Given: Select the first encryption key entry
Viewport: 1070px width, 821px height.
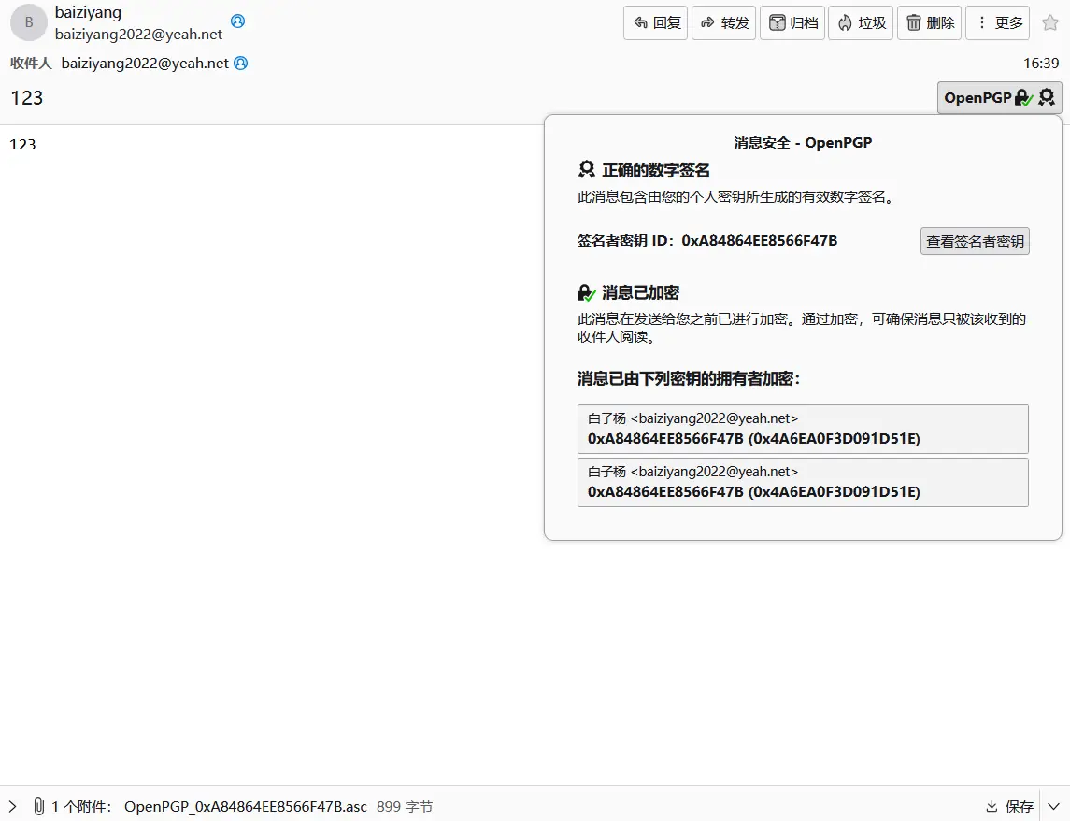Looking at the screenshot, I should (803, 429).
